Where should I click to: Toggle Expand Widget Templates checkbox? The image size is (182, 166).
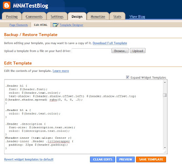(127, 77)
